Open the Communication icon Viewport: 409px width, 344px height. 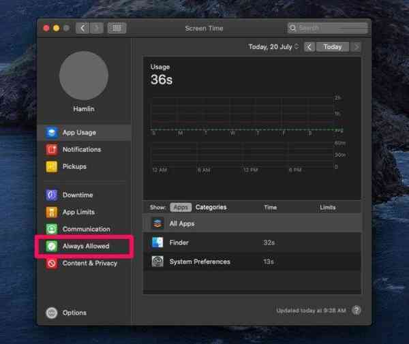pos(52,229)
